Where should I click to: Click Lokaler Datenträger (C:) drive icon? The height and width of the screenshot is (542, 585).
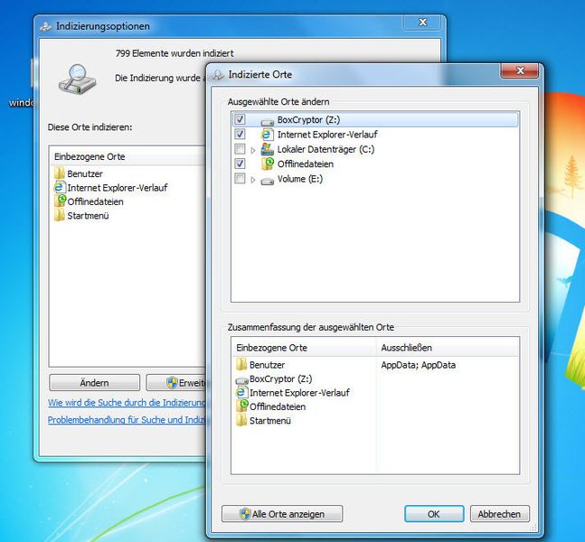tap(267, 149)
